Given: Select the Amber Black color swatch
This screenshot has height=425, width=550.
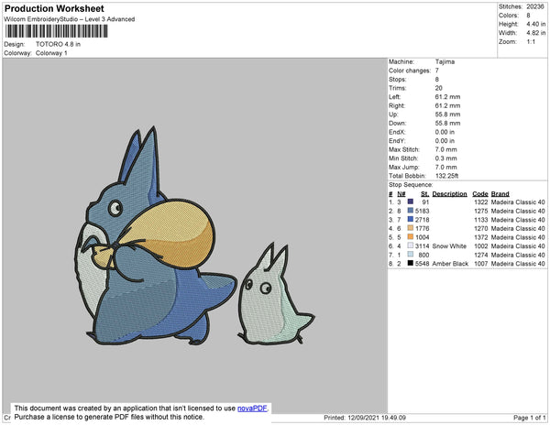Looking at the screenshot, I should [x=410, y=263].
